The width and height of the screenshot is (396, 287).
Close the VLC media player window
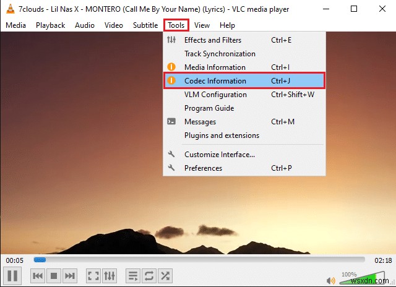tap(382, 9)
